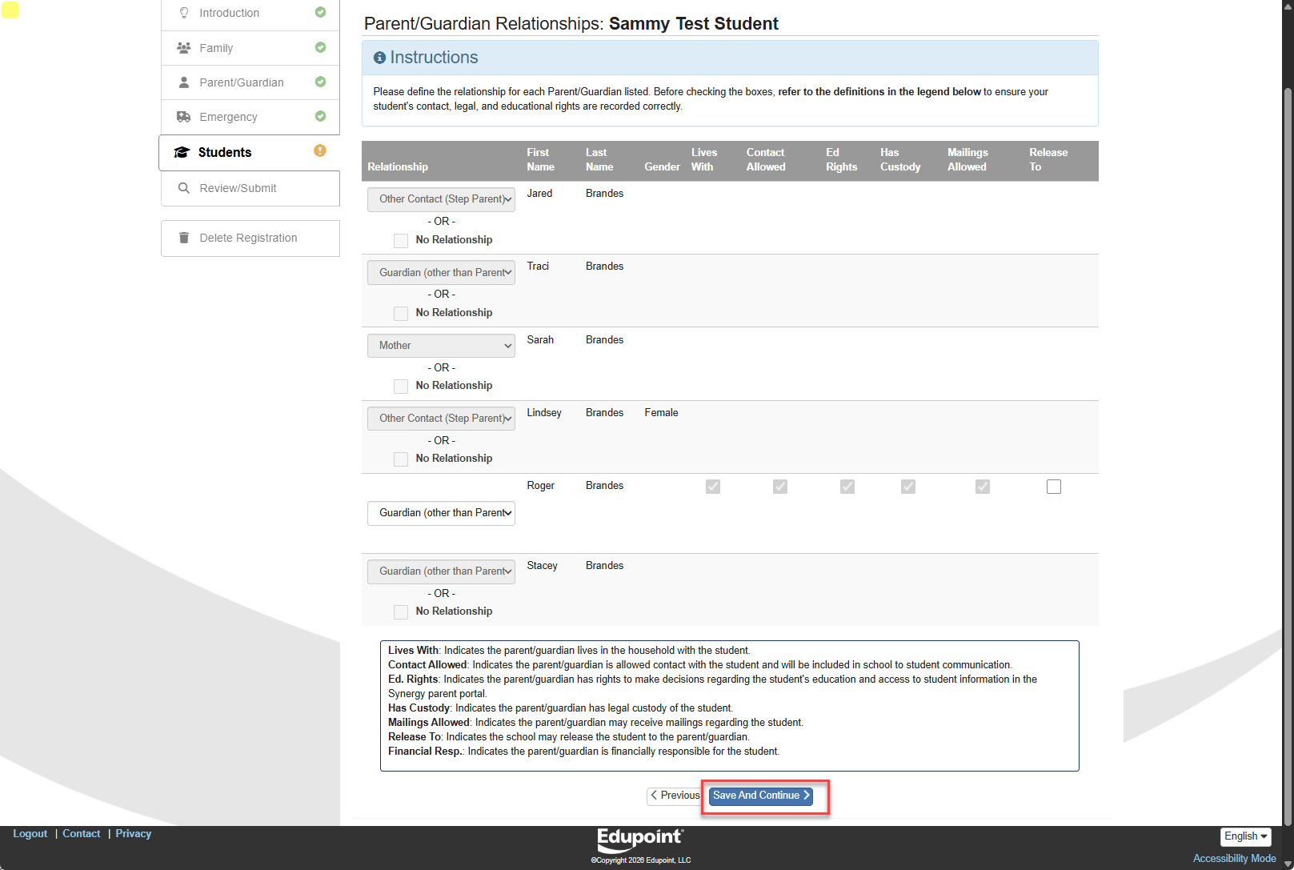Open relationship dropdown for Stacey Brandes
Screen dimensions: 1294x870
pyautogui.click(x=441, y=571)
